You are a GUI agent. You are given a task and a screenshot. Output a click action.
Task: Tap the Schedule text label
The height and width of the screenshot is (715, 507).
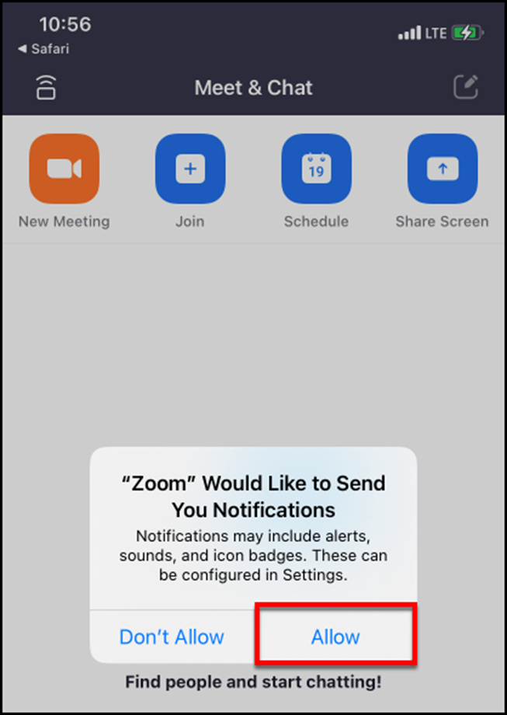pos(317,221)
